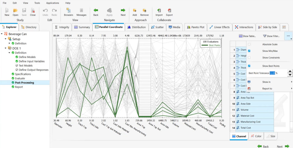Open the Applications menu
This screenshot has width=293, height=148.
coord(52,3)
